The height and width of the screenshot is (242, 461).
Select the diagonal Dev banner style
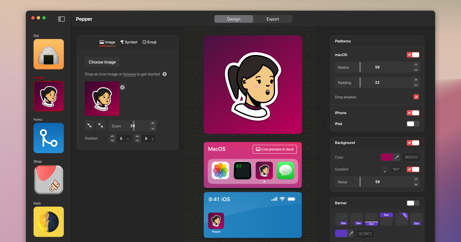(x=401, y=219)
